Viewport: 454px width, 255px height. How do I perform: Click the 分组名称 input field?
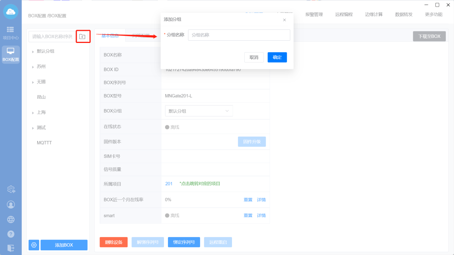pos(239,35)
